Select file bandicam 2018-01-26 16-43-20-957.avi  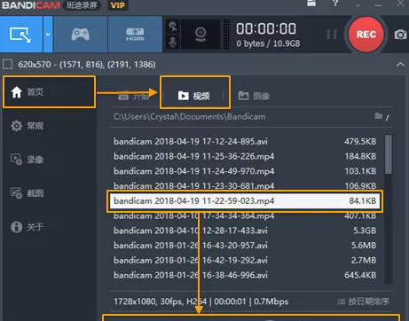(x=245, y=245)
